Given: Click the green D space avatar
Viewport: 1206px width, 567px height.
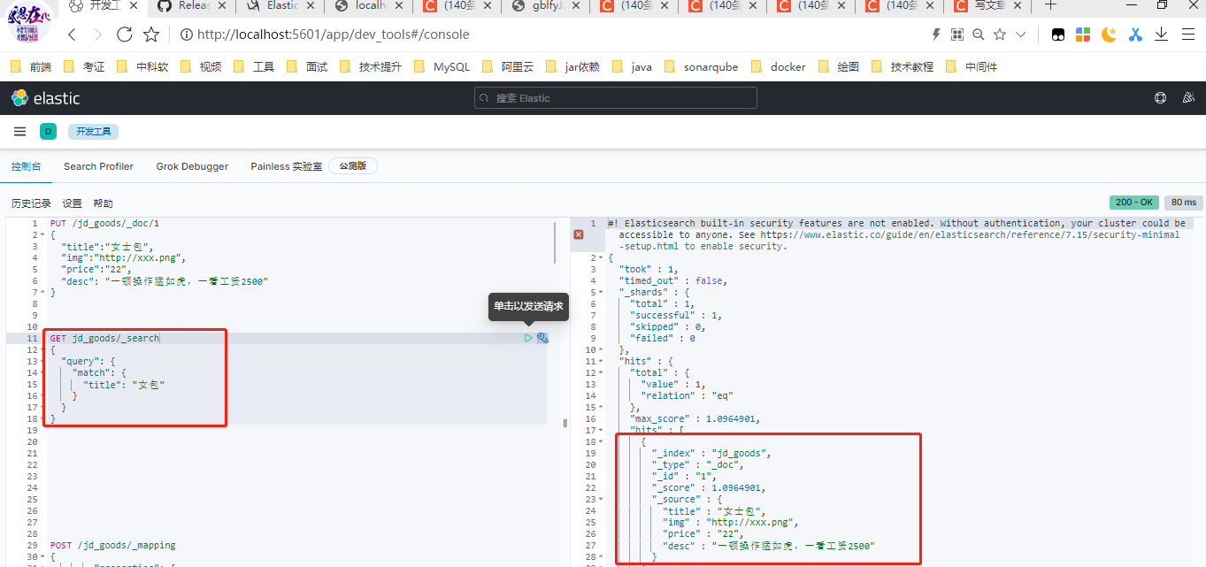Looking at the screenshot, I should tap(48, 132).
